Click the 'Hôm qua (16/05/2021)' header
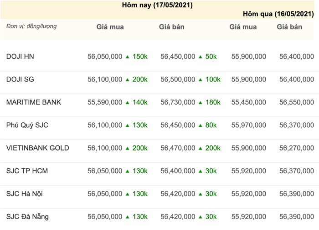 tap(278, 14)
